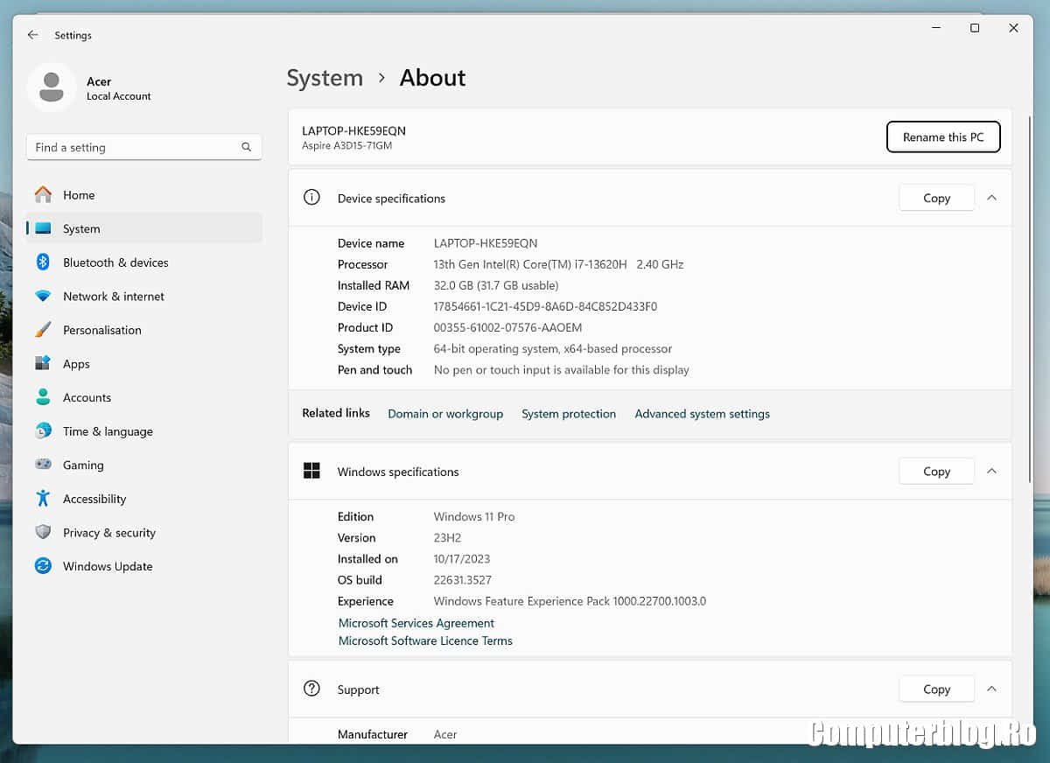Collapse the Windows specifications section

[991, 471]
